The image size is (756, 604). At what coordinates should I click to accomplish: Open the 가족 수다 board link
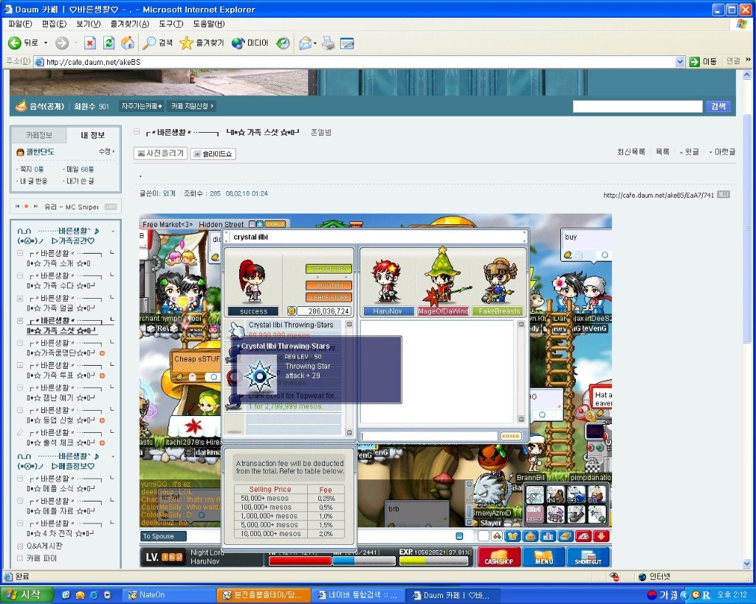tap(61, 285)
